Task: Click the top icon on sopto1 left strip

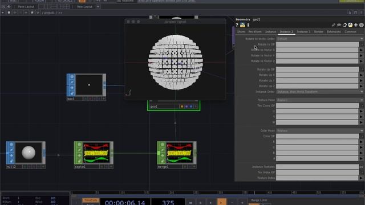Action: (79, 144)
